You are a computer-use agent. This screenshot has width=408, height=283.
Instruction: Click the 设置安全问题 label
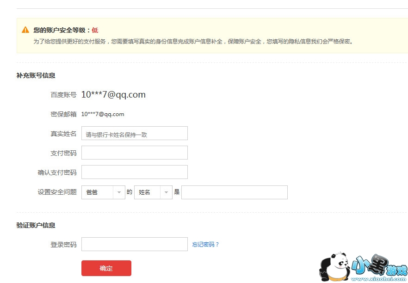coord(57,192)
